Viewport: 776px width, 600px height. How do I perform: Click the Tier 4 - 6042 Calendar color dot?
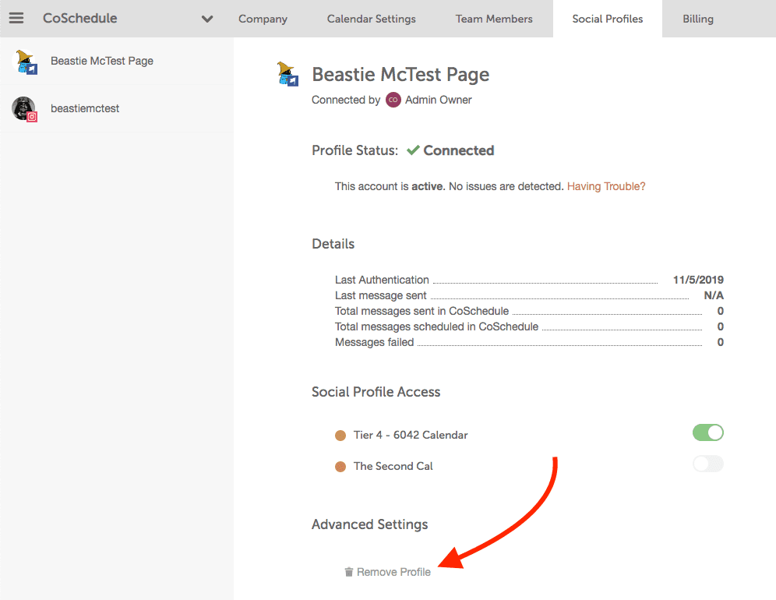pyautogui.click(x=340, y=436)
